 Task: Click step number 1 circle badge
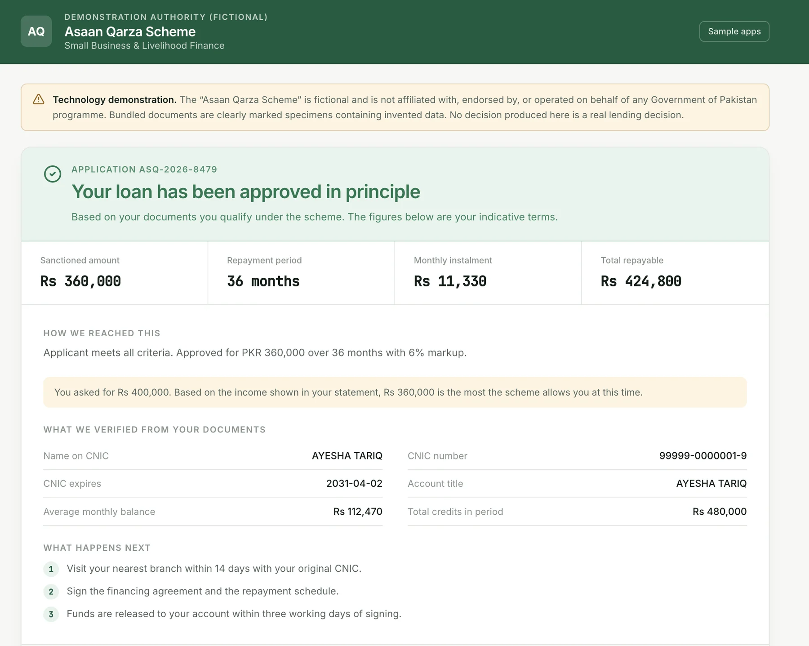pyautogui.click(x=51, y=569)
